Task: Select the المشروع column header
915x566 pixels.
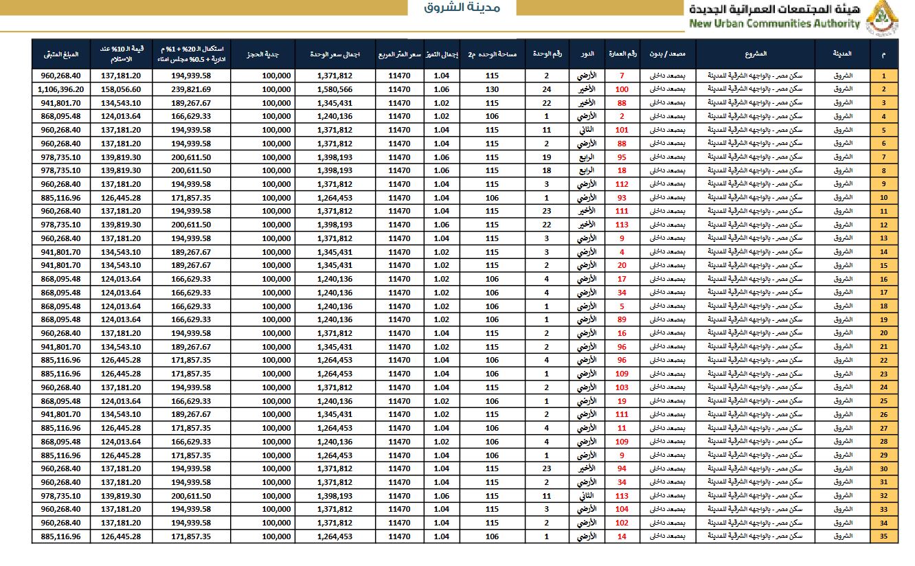Action: (755, 54)
